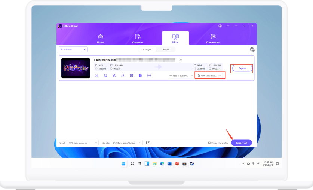Click the HitPaw Univd logo icon

(x=60, y=26)
